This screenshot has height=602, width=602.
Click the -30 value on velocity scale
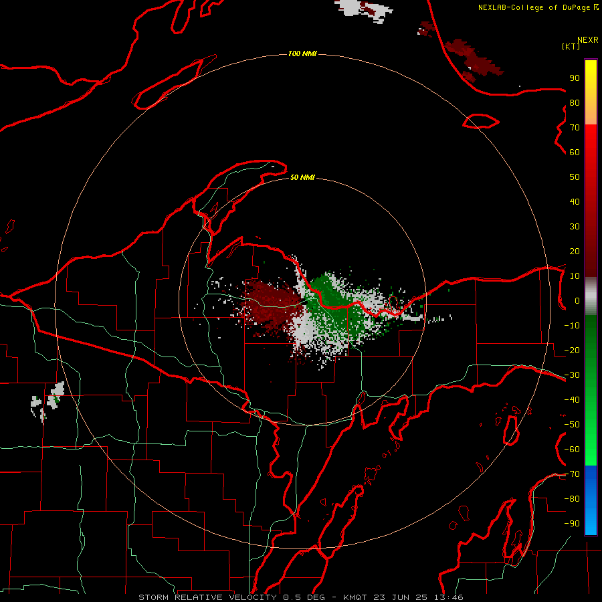point(572,375)
